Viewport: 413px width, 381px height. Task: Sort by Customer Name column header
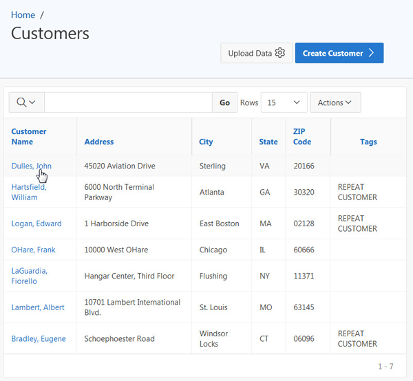click(x=29, y=136)
